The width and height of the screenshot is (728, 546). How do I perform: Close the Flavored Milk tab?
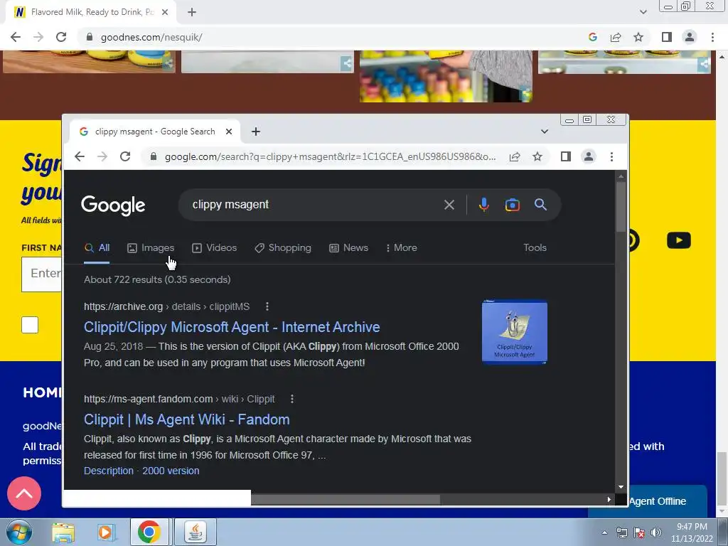pyautogui.click(x=165, y=12)
